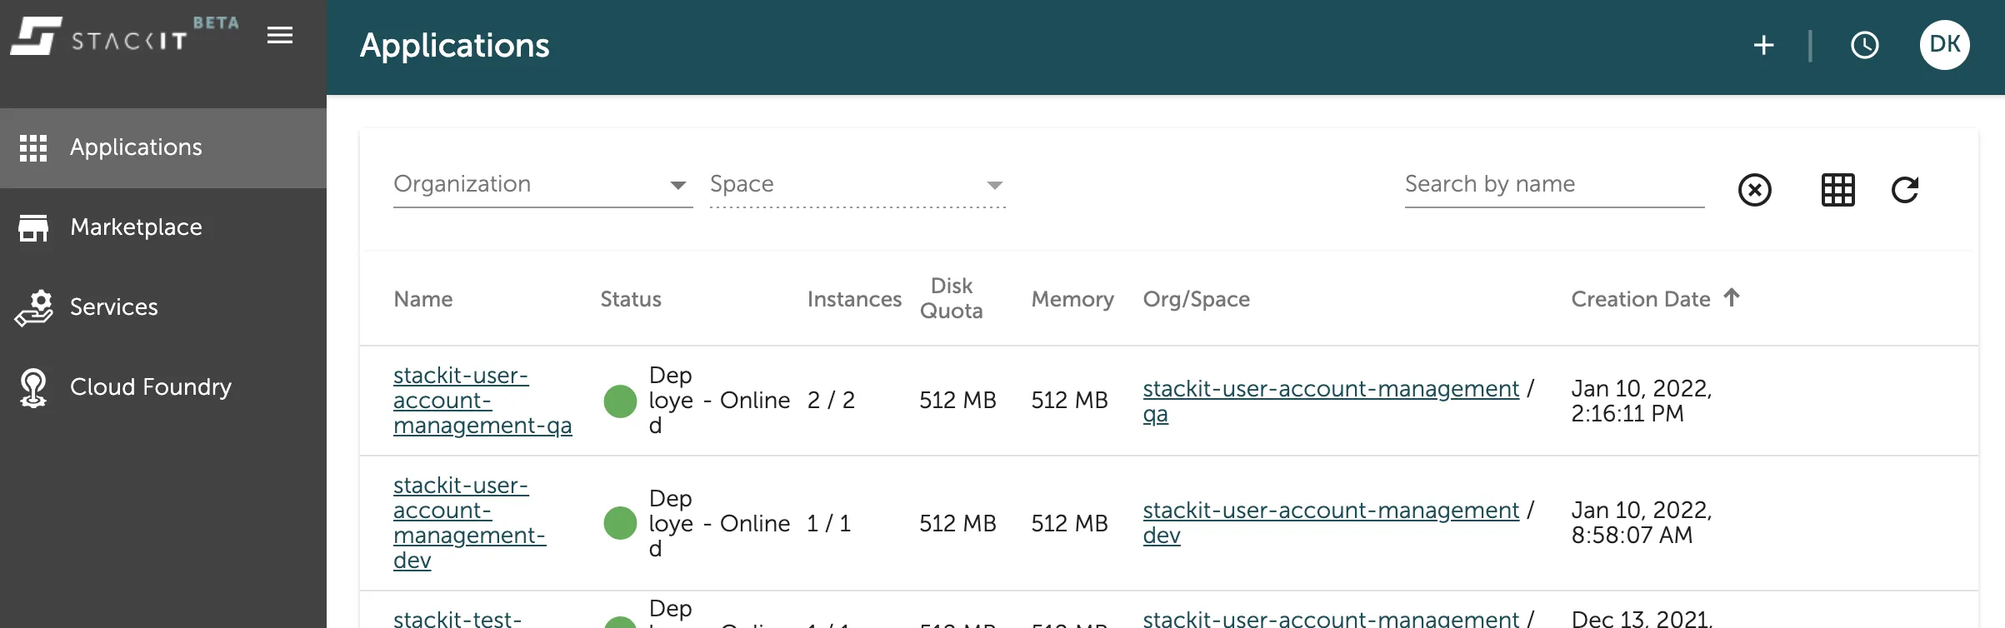Select Marketplace in the sidebar
Viewport: 2005px width, 628px height.
[x=163, y=227]
